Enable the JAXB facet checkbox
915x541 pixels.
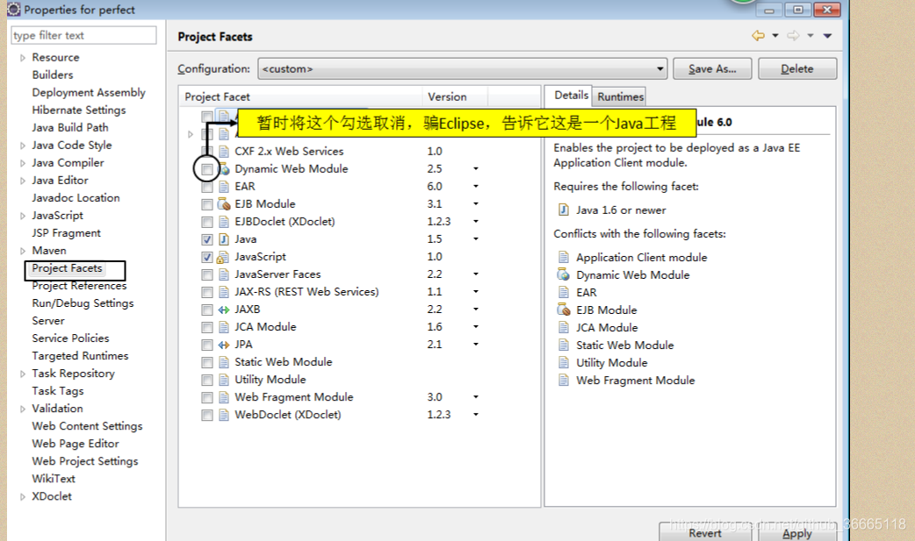[206, 310]
